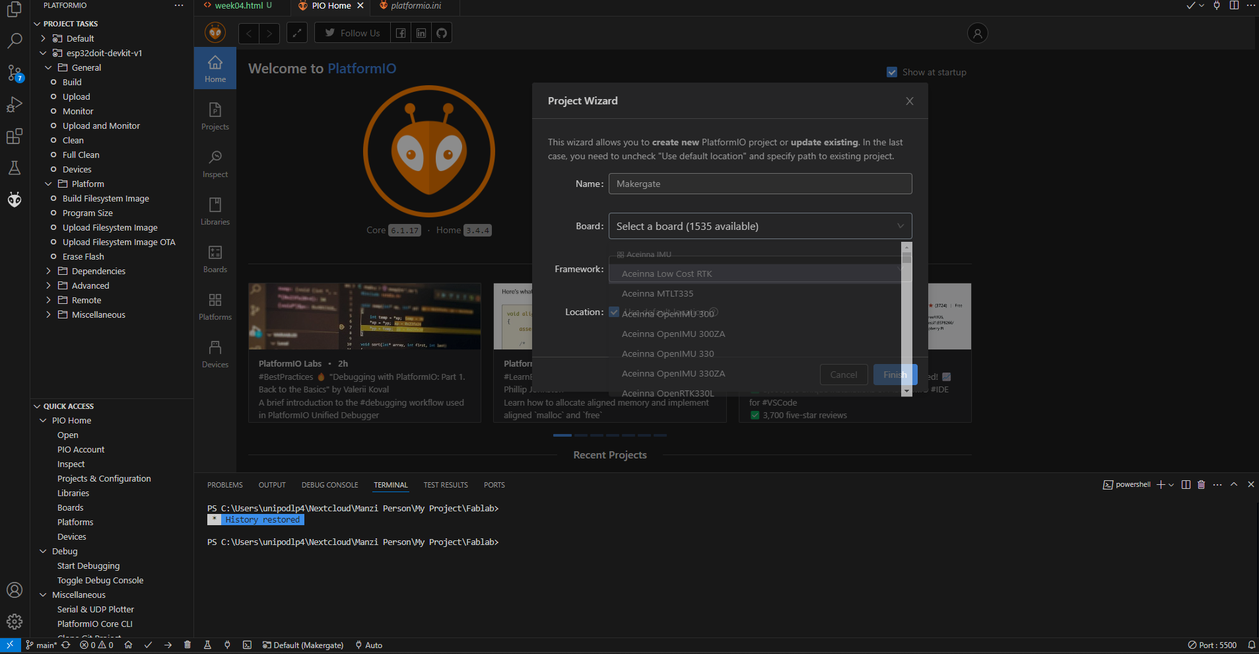Go to PIO Home sidebar Home

click(x=215, y=69)
